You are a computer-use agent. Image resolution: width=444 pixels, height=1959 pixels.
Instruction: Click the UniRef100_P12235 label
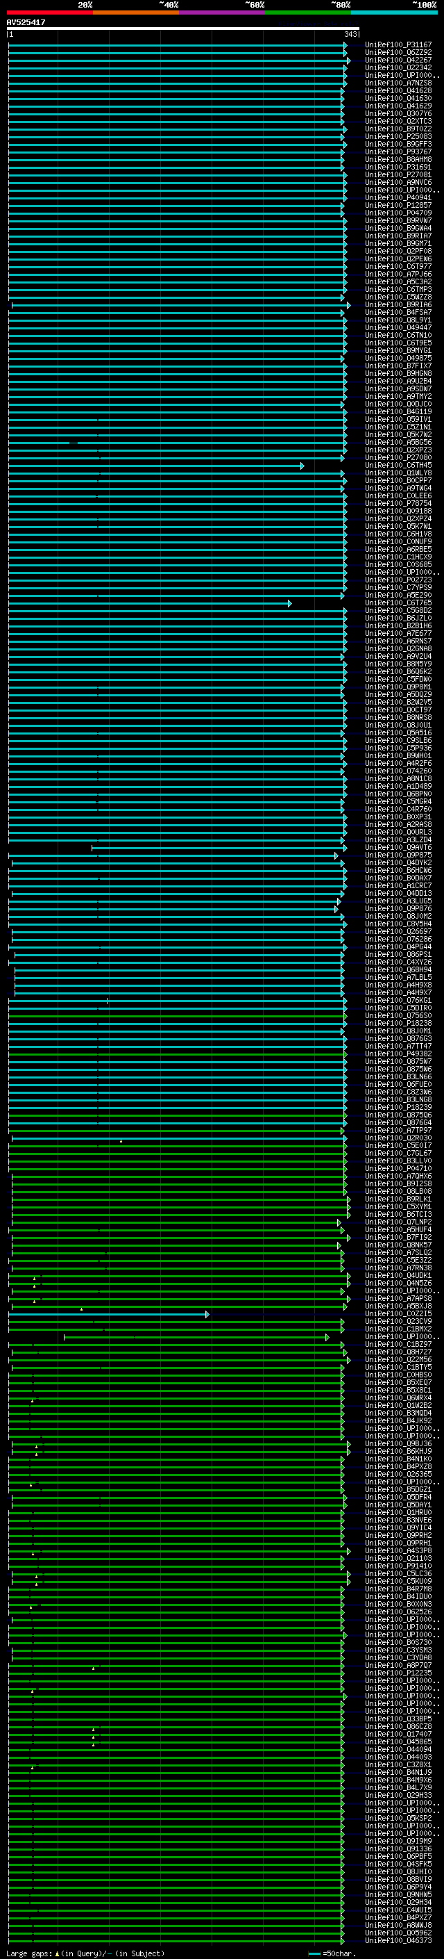pyautogui.click(x=398, y=1673)
